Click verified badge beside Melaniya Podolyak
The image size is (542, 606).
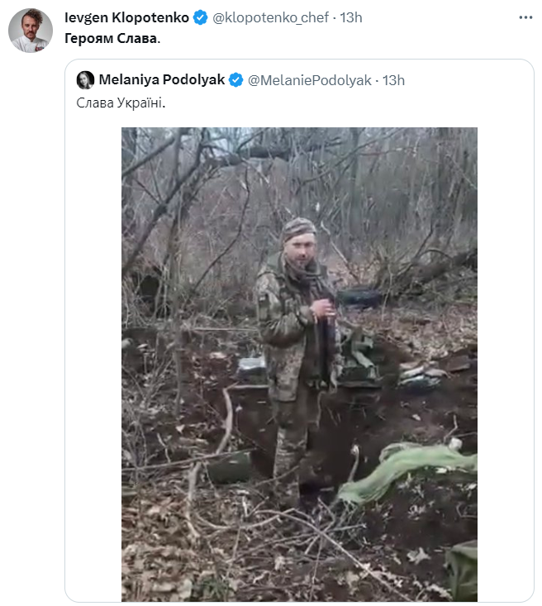235,80
